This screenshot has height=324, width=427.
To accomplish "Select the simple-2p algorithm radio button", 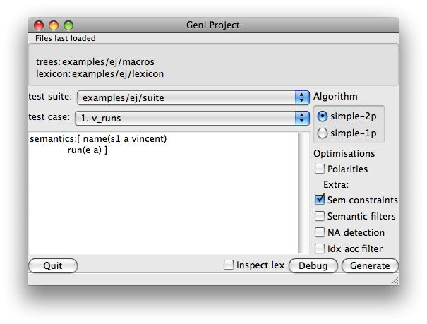I will [x=322, y=116].
